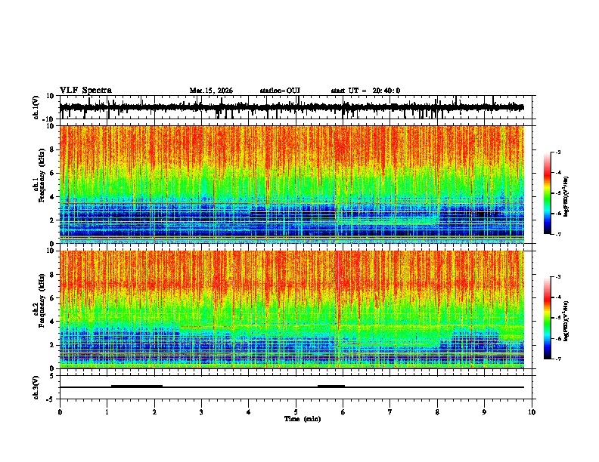The width and height of the screenshot is (599, 462).
Task: Click time-axis tick label "3"
Action: (201, 412)
